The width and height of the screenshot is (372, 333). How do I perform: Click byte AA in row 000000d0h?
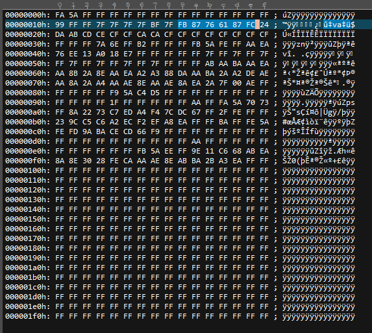click(x=196, y=141)
